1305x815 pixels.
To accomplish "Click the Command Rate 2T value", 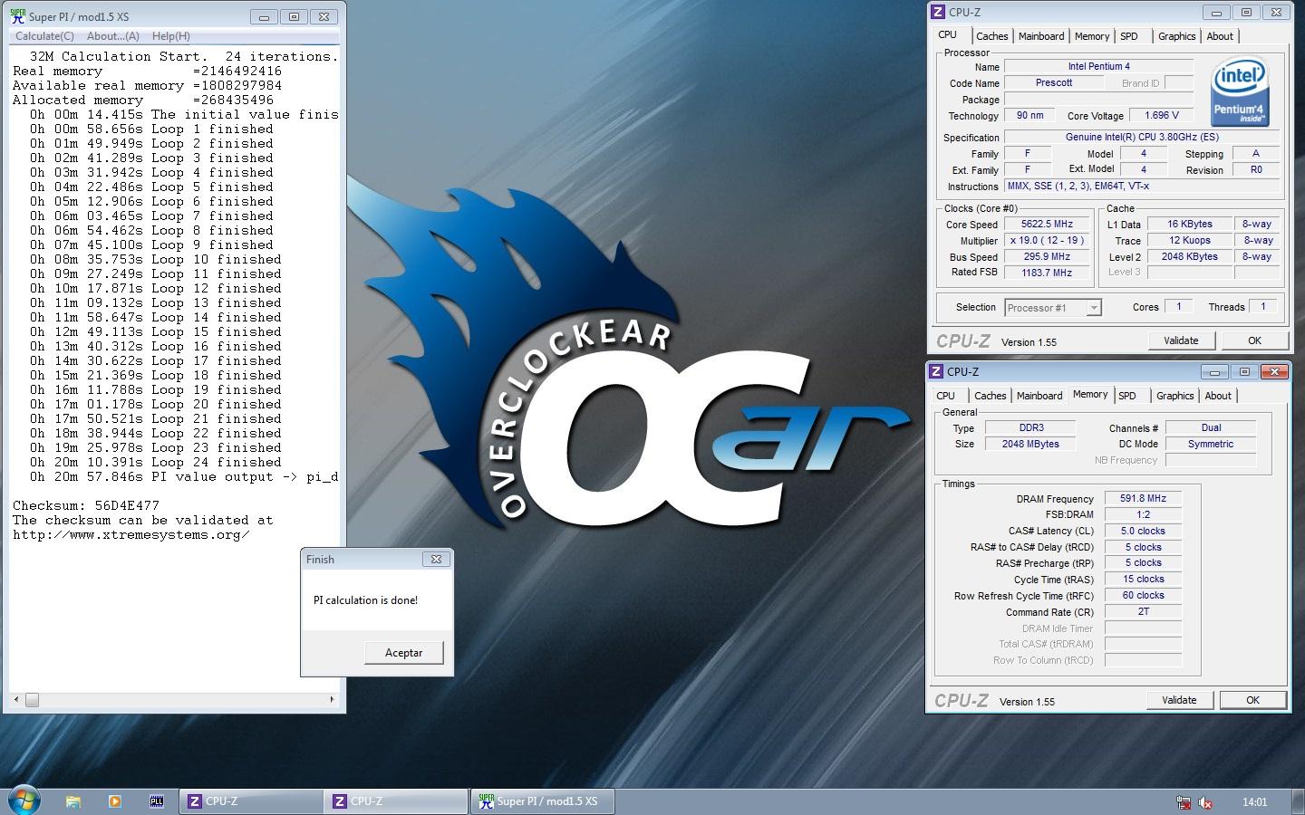I will click(1144, 612).
